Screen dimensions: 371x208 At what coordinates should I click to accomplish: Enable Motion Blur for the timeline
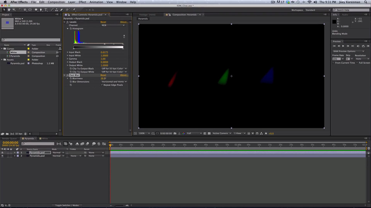click(87, 144)
